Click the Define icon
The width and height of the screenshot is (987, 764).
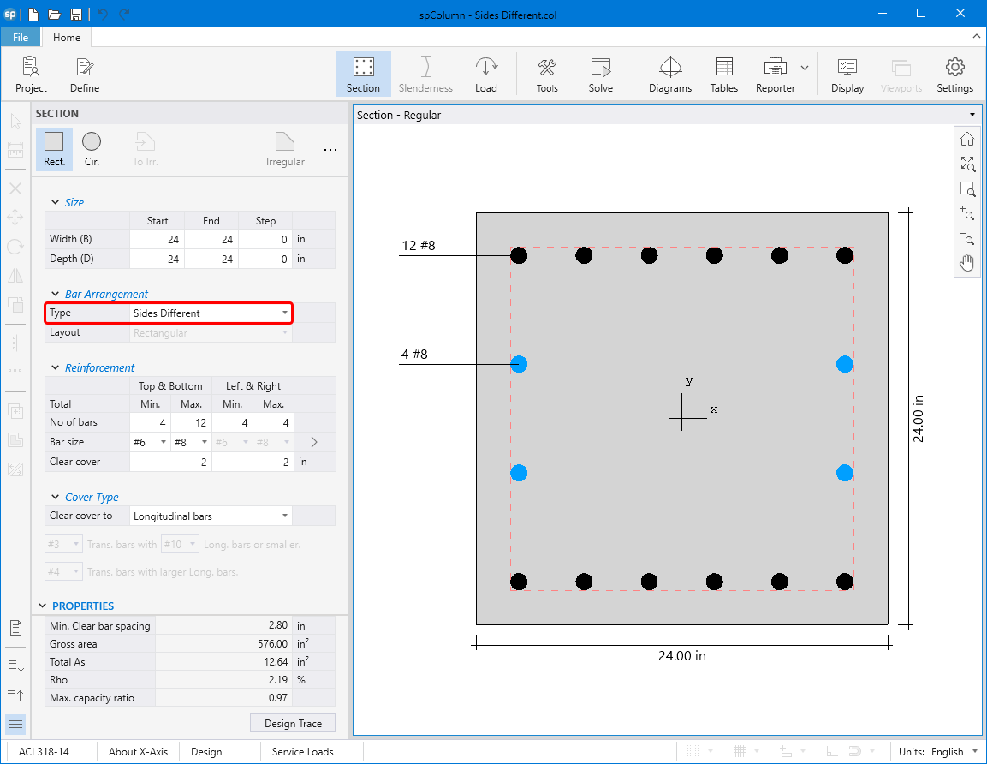pos(84,75)
